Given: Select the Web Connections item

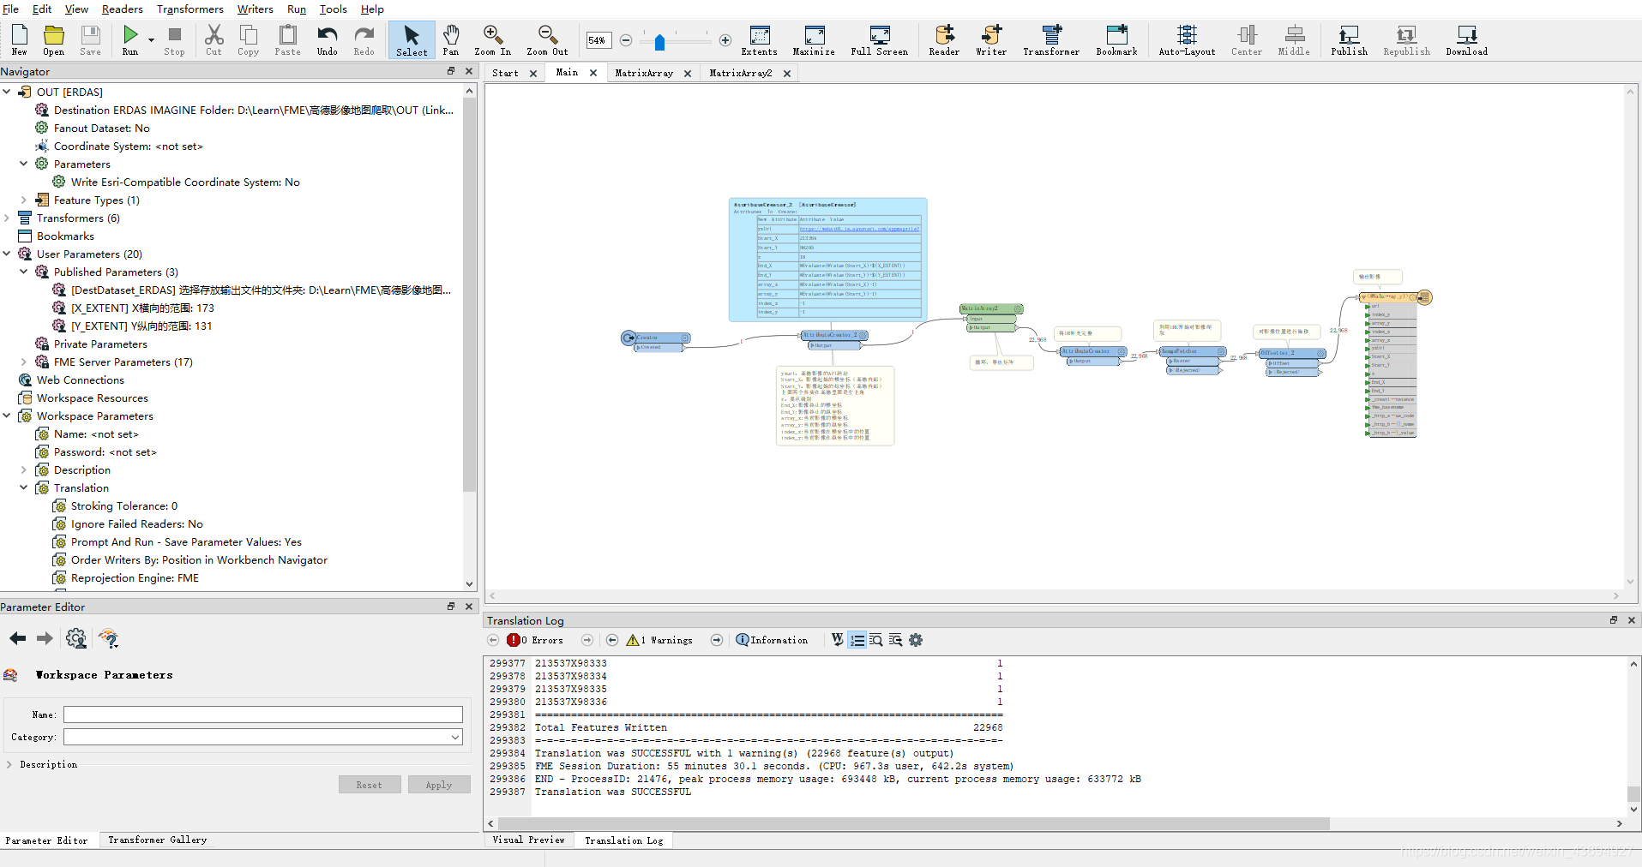Looking at the screenshot, I should (81, 380).
